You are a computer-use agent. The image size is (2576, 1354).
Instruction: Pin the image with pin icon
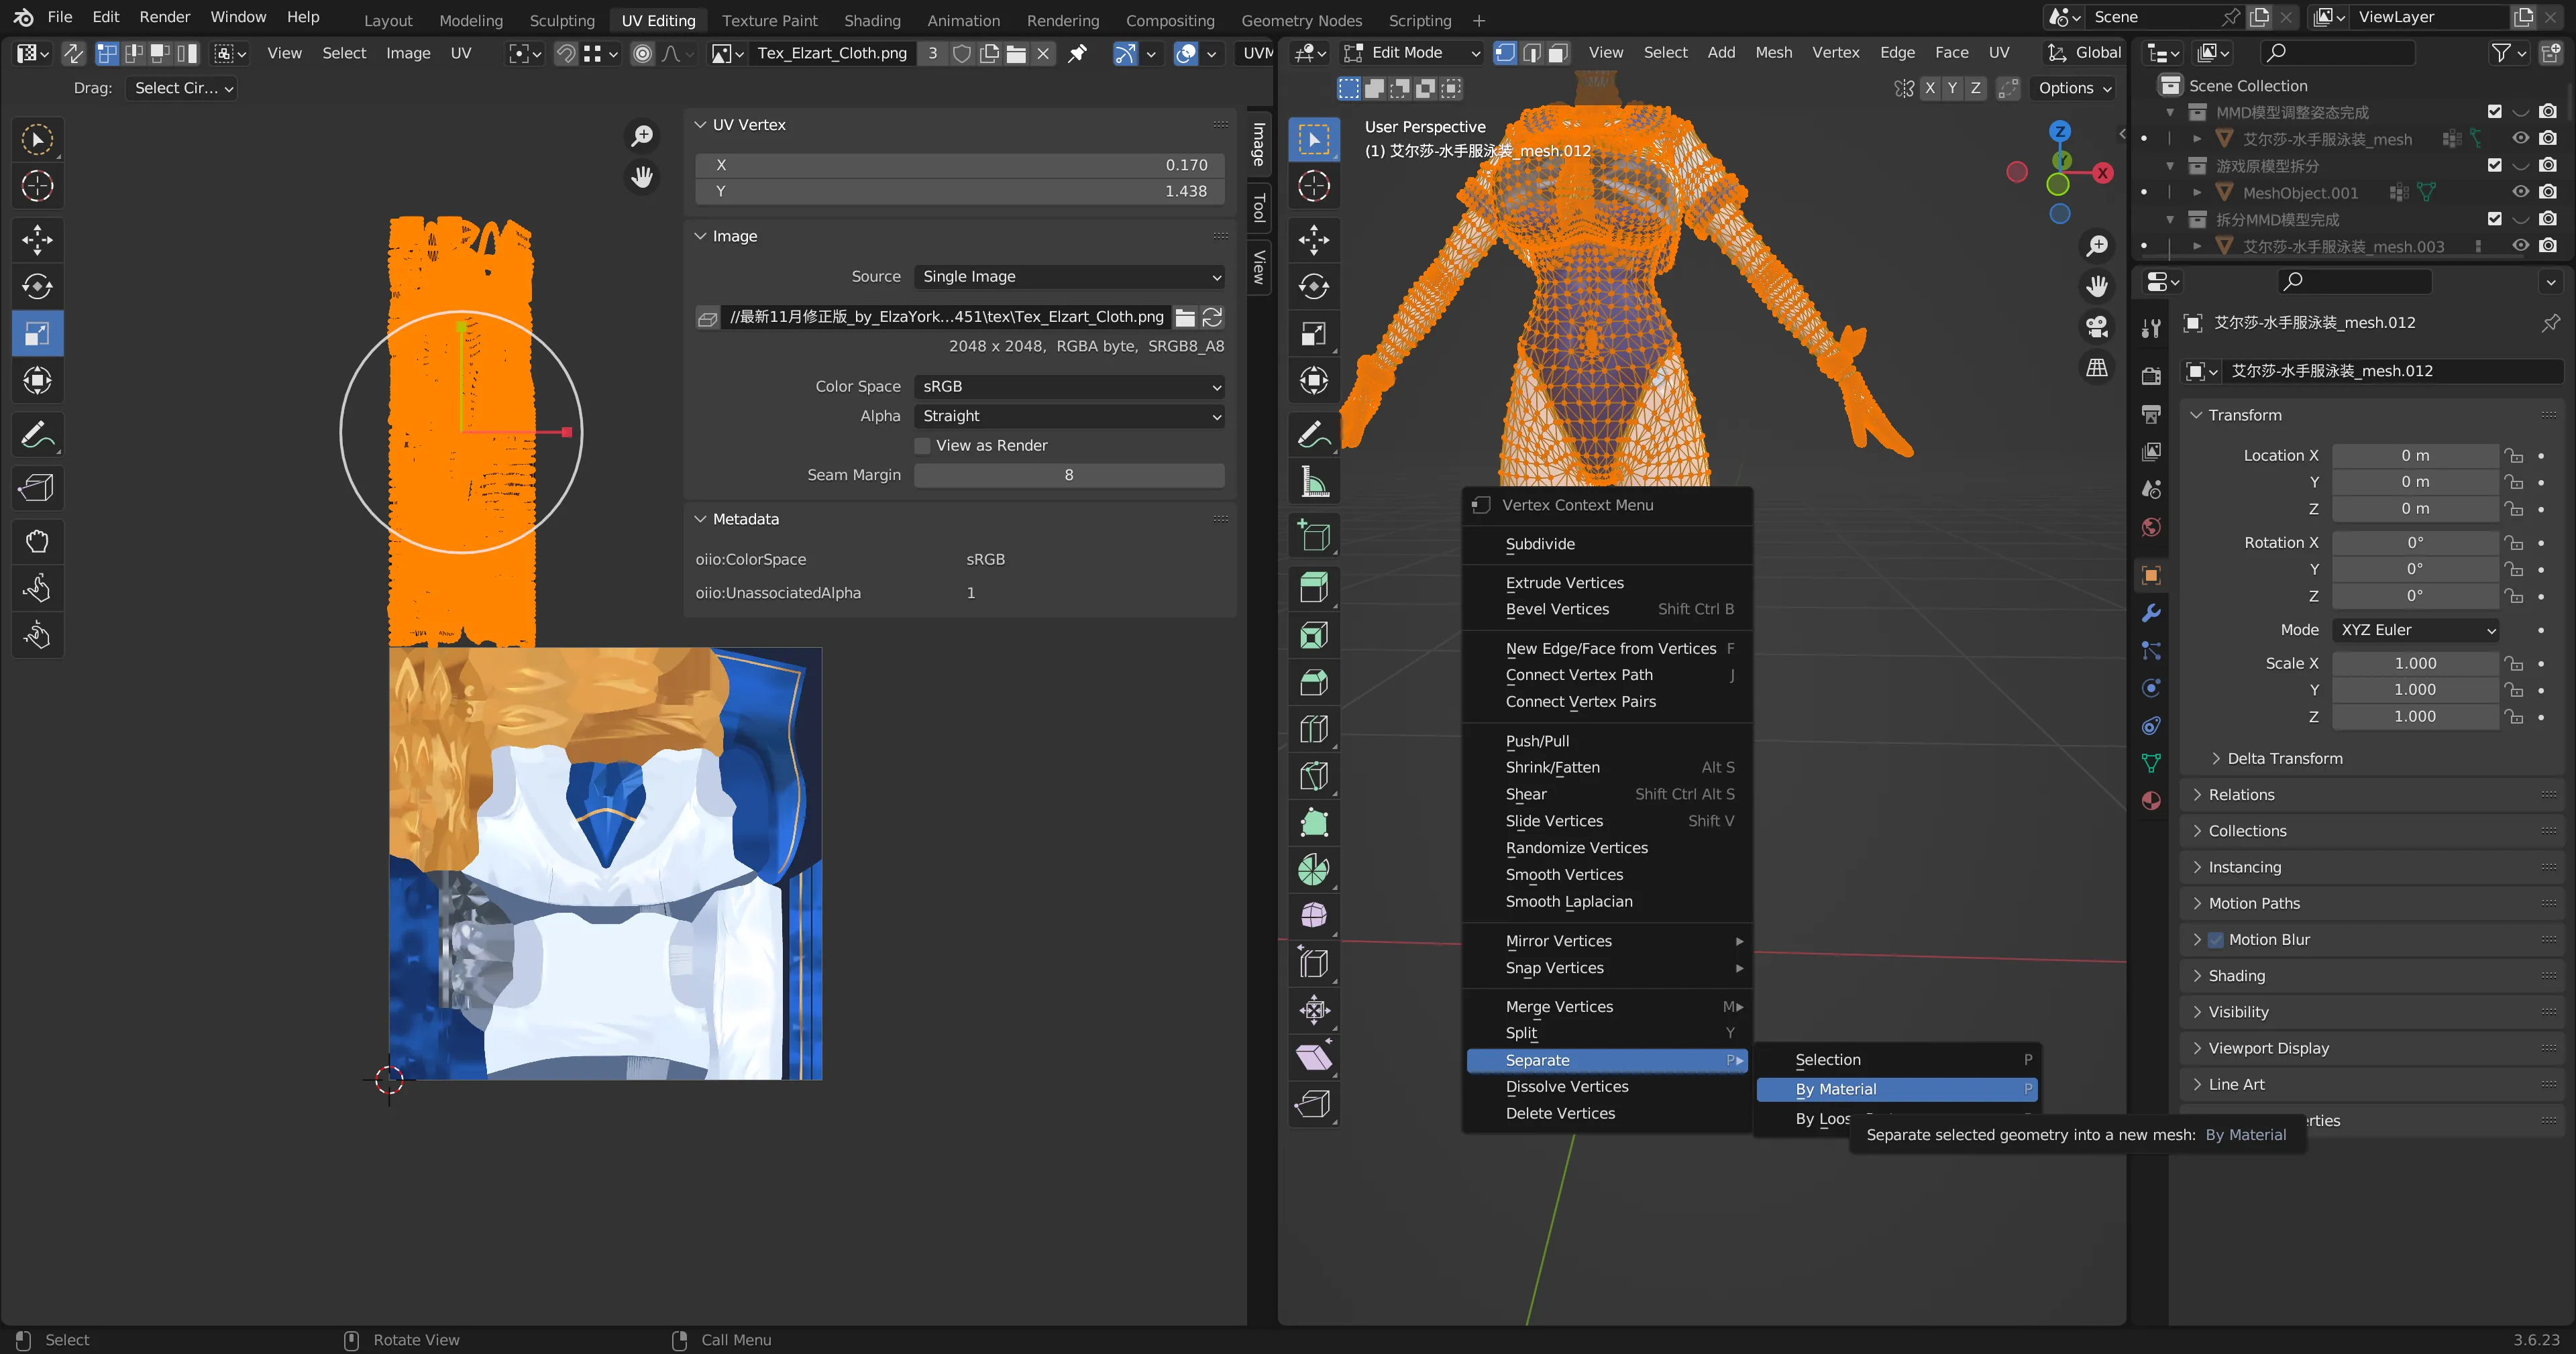click(x=1077, y=53)
